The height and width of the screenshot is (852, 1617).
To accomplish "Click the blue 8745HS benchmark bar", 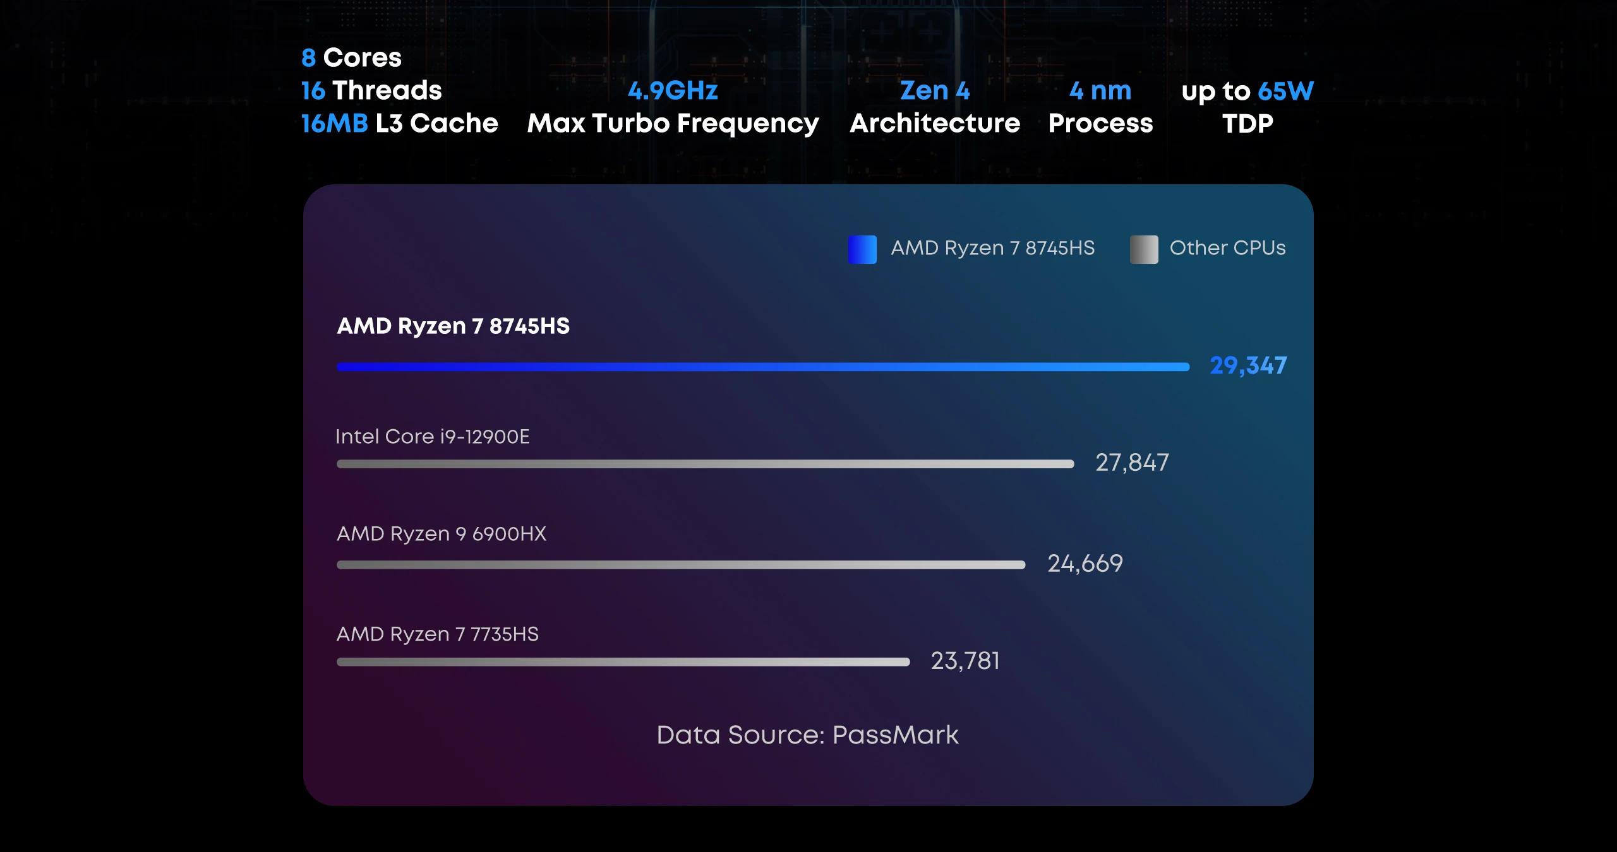I will point(762,367).
